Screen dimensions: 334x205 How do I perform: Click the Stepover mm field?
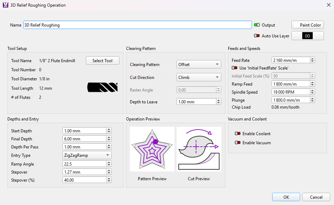(84, 172)
